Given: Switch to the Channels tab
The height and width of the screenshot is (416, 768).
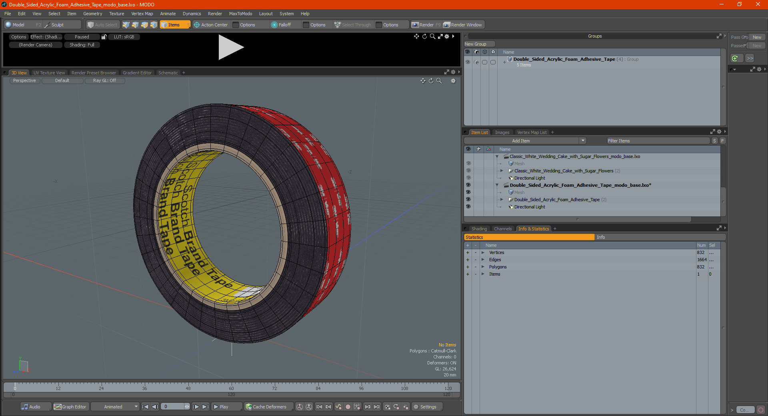Looking at the screenshot, I should (503, 229).
